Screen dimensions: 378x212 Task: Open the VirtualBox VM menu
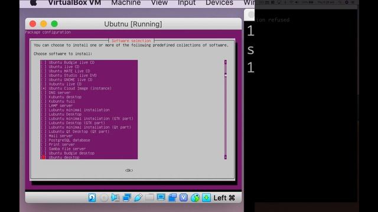click(x=74, y=3)
